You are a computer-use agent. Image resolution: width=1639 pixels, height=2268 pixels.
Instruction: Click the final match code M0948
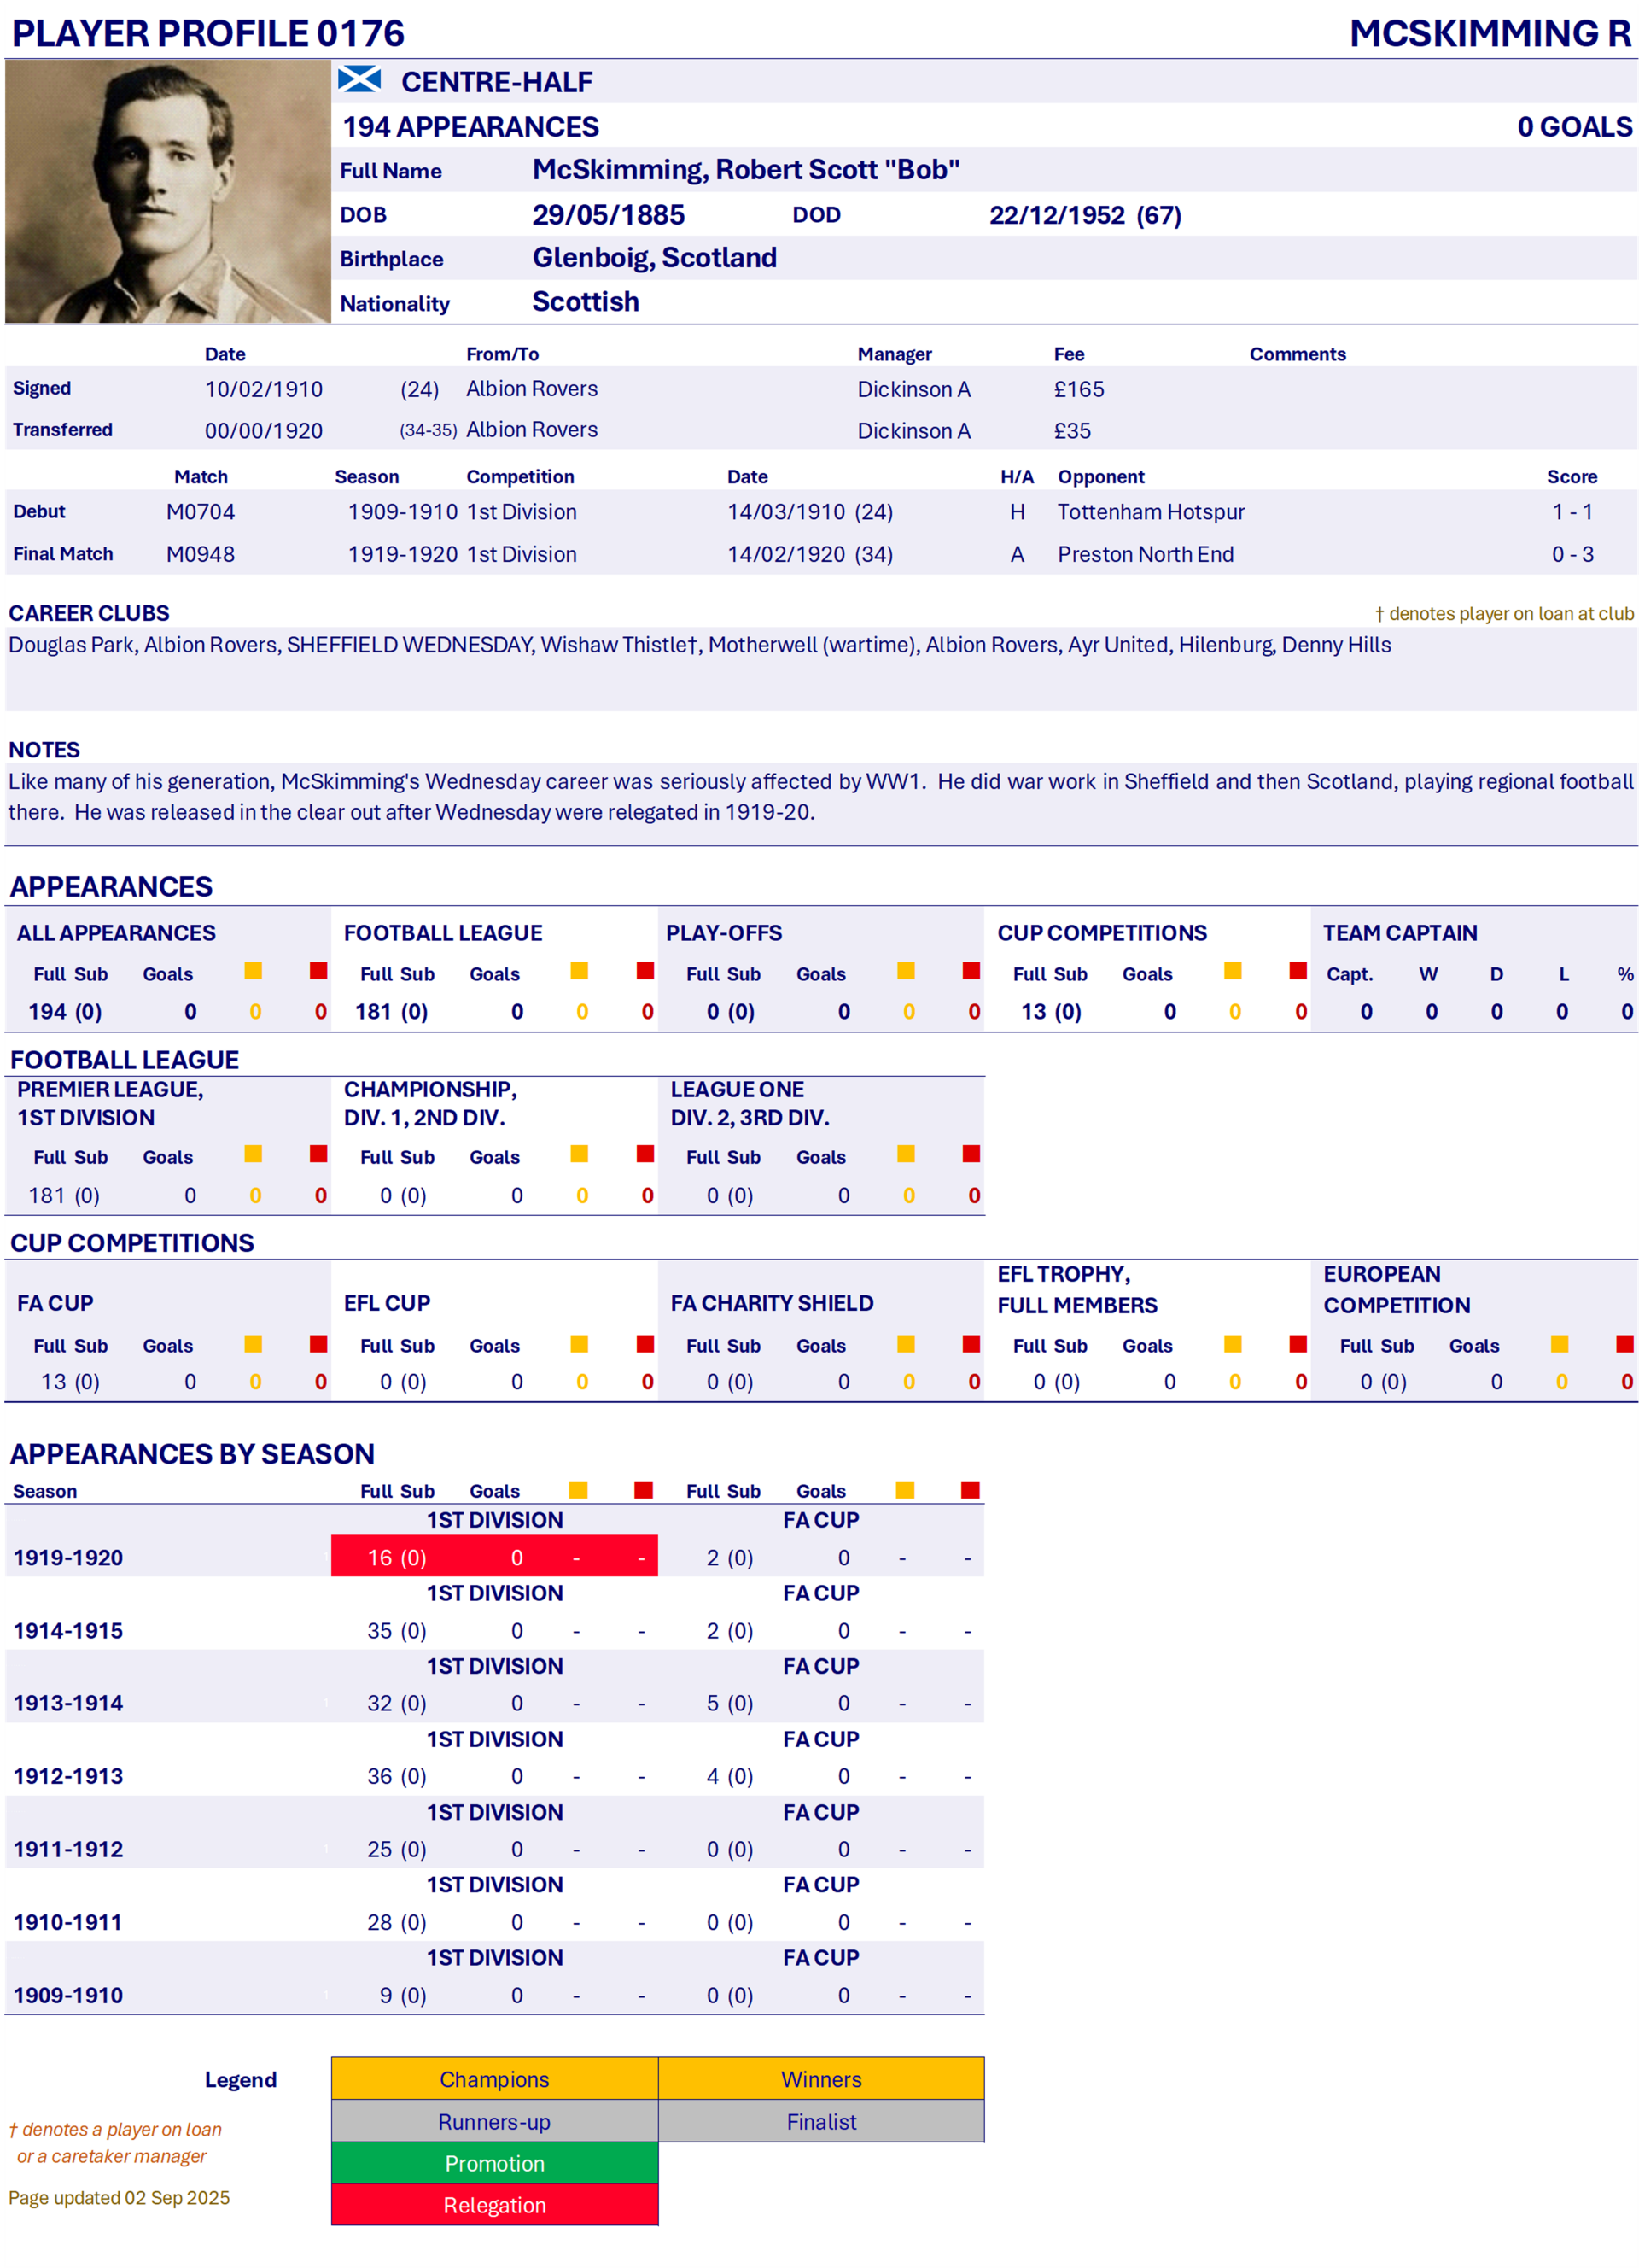pos(200,554)
